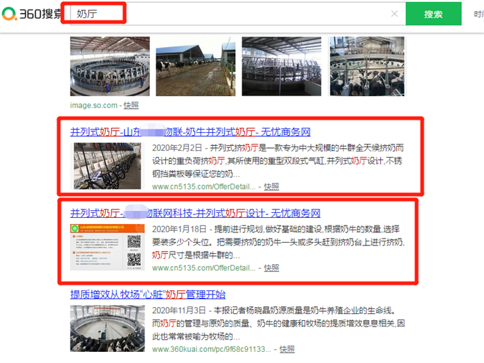Open the 提质增效从牧场心脏奶厅管理开始 article
The image size is (484, 363).
147,294
